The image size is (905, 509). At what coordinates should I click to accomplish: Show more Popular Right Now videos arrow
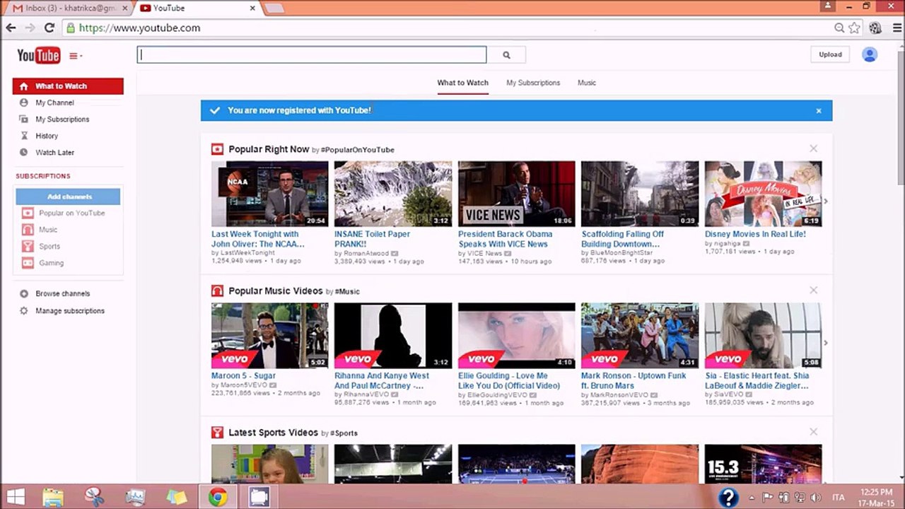[826, 201]
